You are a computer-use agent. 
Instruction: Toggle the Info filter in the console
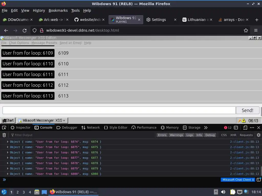199,135
